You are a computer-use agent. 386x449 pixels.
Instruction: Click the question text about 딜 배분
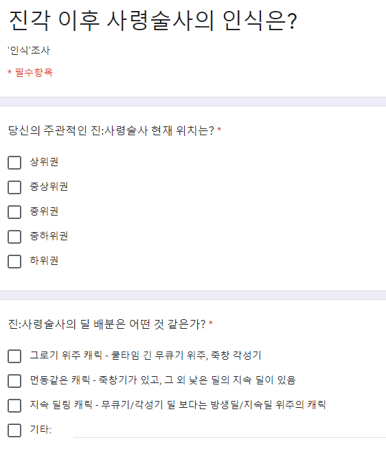[x=106, y=324]
